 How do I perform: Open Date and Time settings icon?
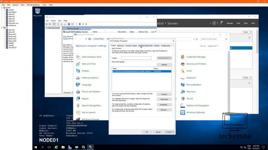point(78,64)
